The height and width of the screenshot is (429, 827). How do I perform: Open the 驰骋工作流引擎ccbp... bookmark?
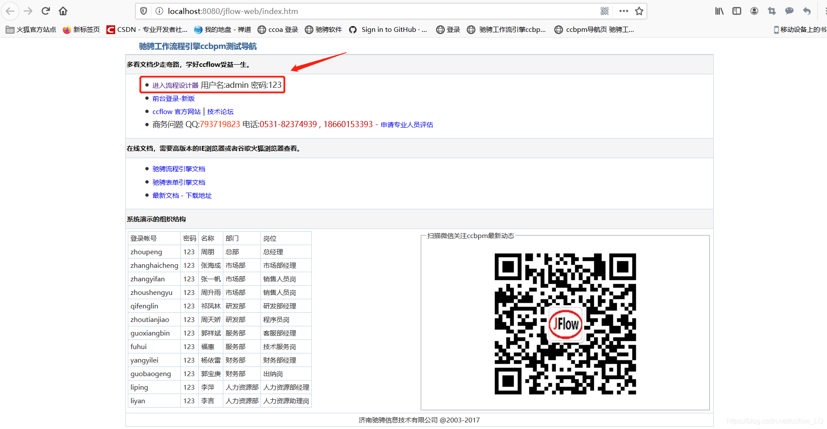(507, 30)
